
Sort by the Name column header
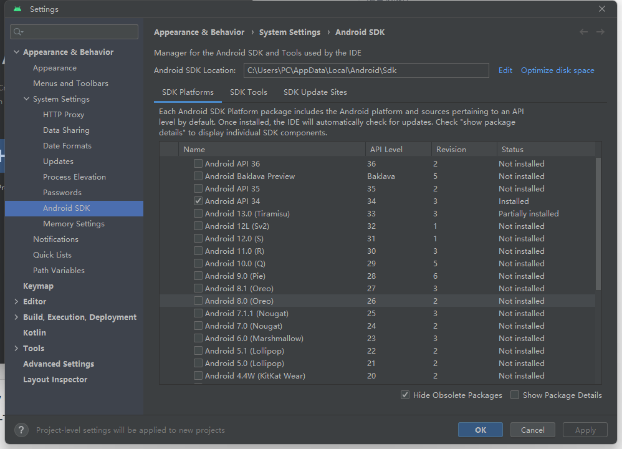click(272, 149)
